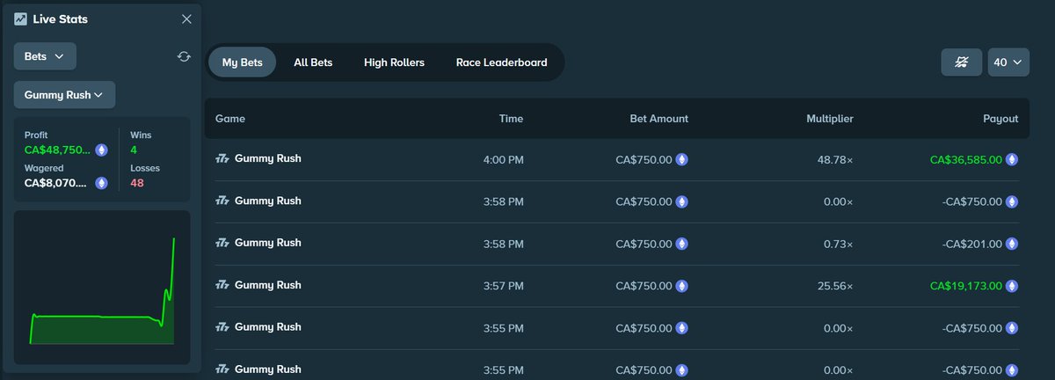This screenshot has height=380, width=1055.
Task: Click the Game column header
Action: [x=230, y=119]
